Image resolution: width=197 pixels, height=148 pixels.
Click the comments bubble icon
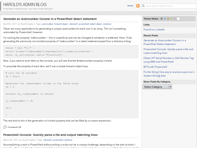pos(5,127)
